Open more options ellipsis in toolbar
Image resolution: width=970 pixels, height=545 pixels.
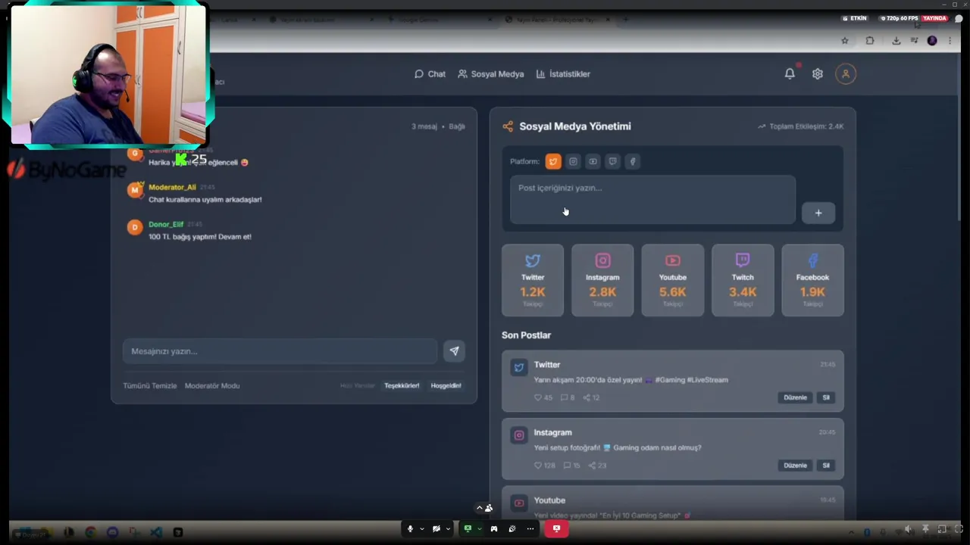pos(530,528)
